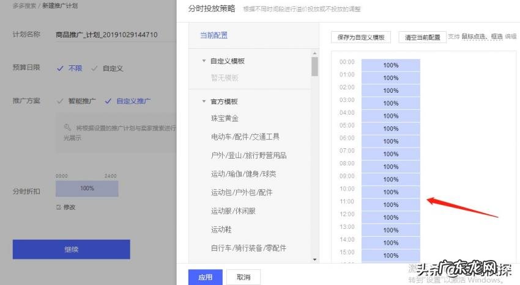Open the 当前配置 tab
The height and width of the screenshot is (285, 520).
click(x=214, y=35)
